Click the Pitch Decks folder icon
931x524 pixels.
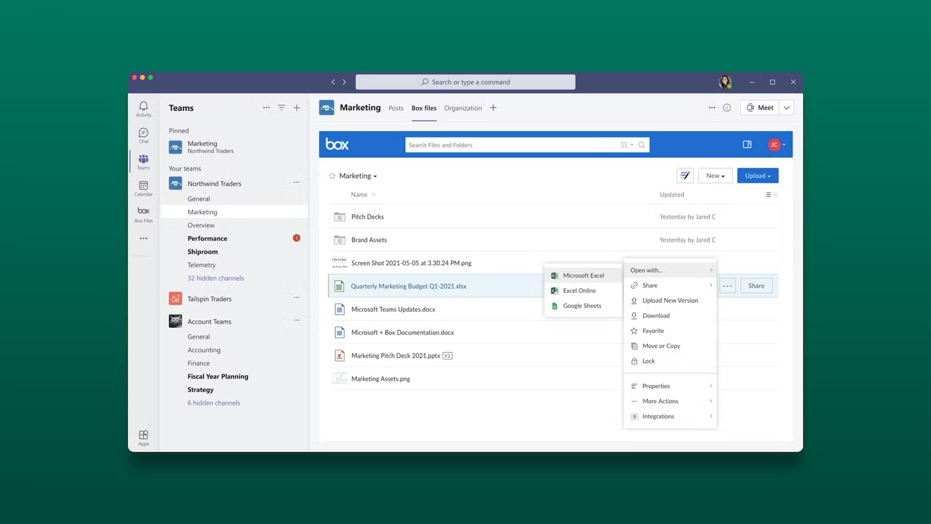(x=339, y=217)
